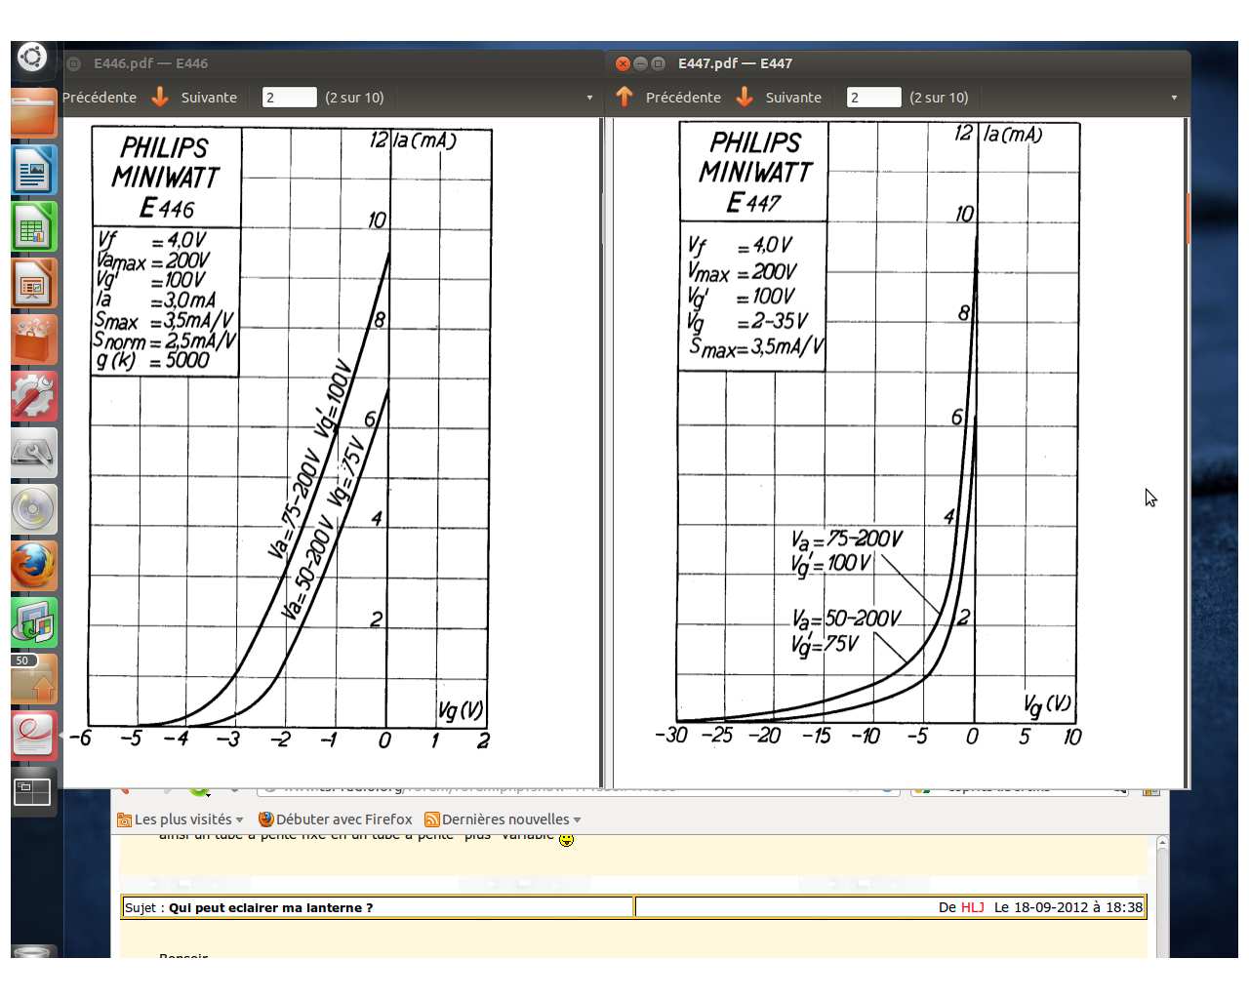Open the Home Folder files icon in launcher

[x=34, y=113]
